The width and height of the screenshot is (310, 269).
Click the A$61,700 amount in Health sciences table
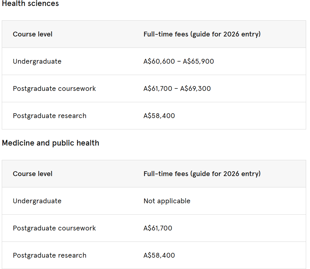click(158, 88)
